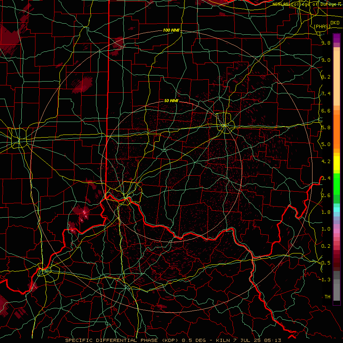Click the cyan band on the color scale

[x=337, y=210]
